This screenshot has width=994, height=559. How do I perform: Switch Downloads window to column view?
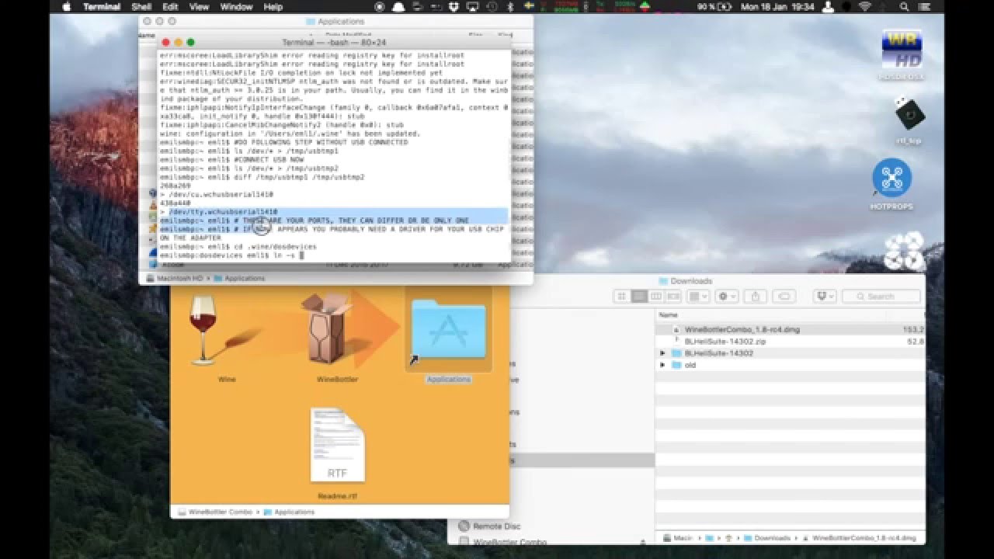click(x=656, y=297)
